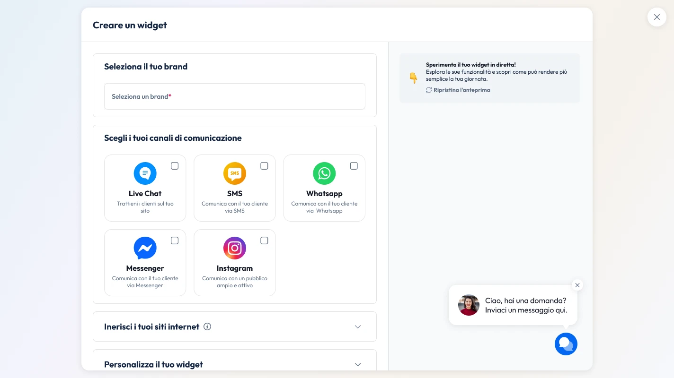The height and width of the screenshot is (378, 674).
Task: Open the chat widget bubble icon
Action: click(566, 344)
